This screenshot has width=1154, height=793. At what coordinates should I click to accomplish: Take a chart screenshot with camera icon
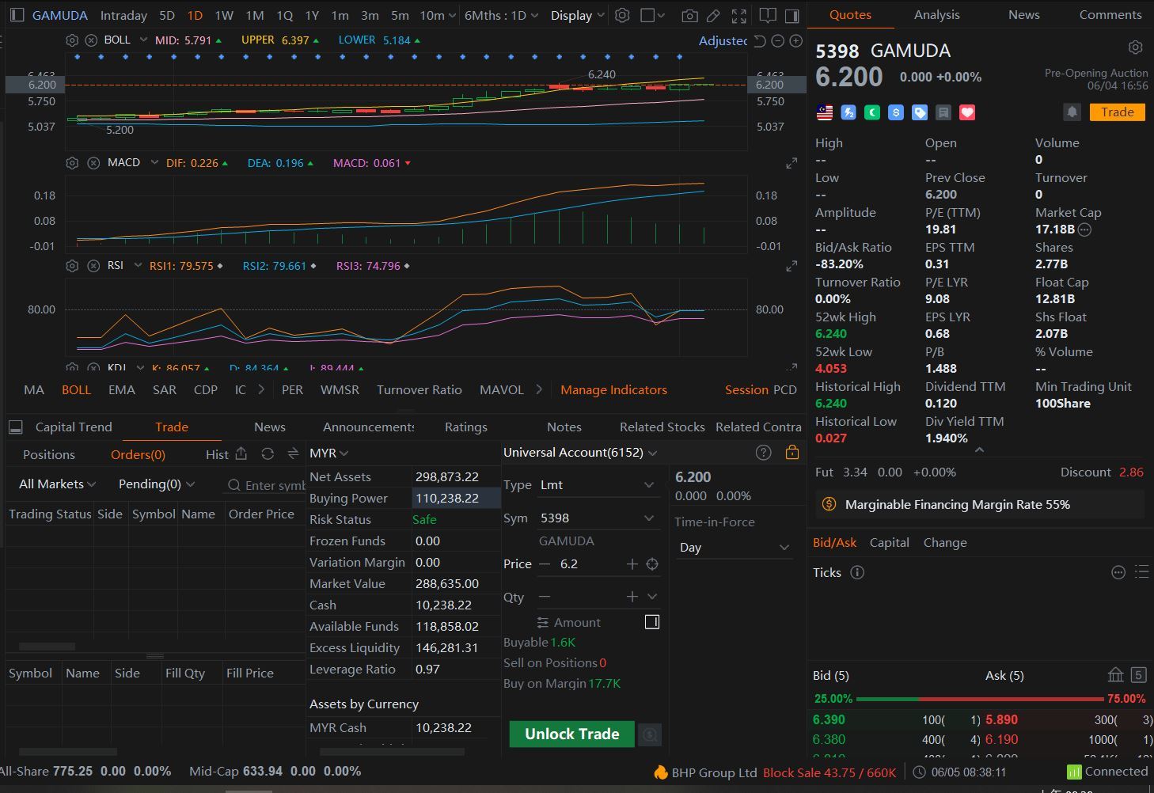pyautogui.click(x=689, y=15)
